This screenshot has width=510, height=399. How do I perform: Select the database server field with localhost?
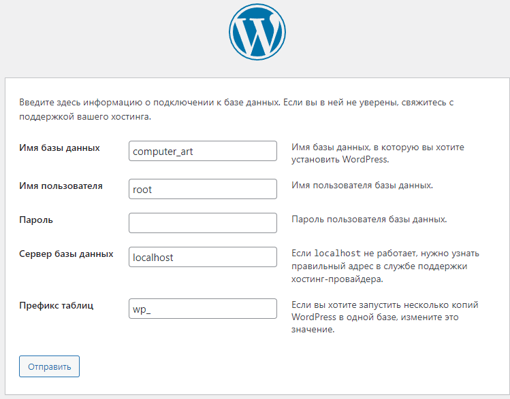point(203,257)
